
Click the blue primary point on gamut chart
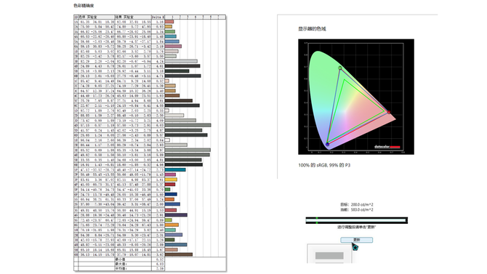pyautogui.click(x=327, y=144)
